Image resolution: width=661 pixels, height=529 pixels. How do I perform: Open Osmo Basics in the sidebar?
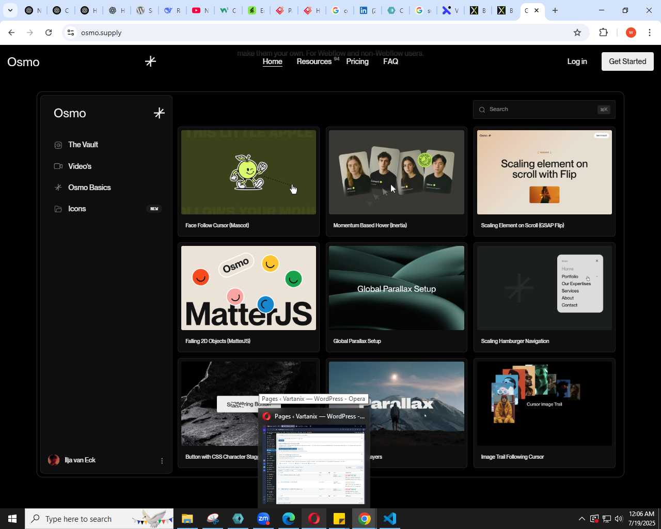[89, 188]
